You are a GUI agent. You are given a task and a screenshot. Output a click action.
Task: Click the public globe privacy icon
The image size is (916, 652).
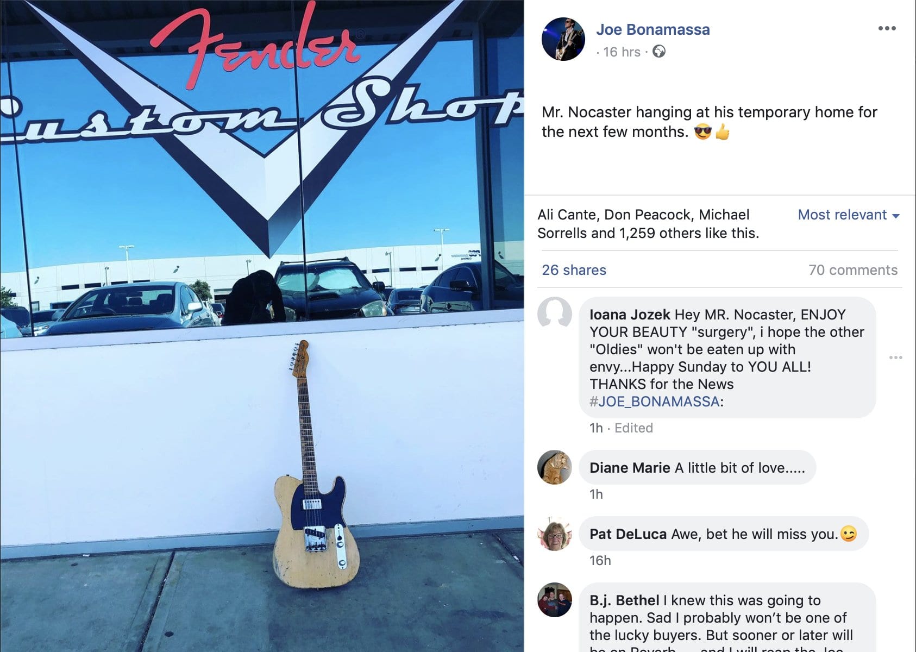point(658,52)
